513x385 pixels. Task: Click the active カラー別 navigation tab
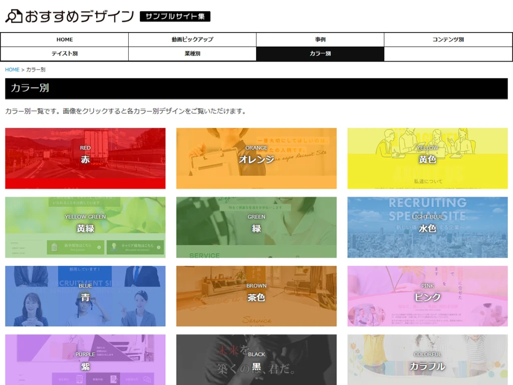tap(320, 54)
